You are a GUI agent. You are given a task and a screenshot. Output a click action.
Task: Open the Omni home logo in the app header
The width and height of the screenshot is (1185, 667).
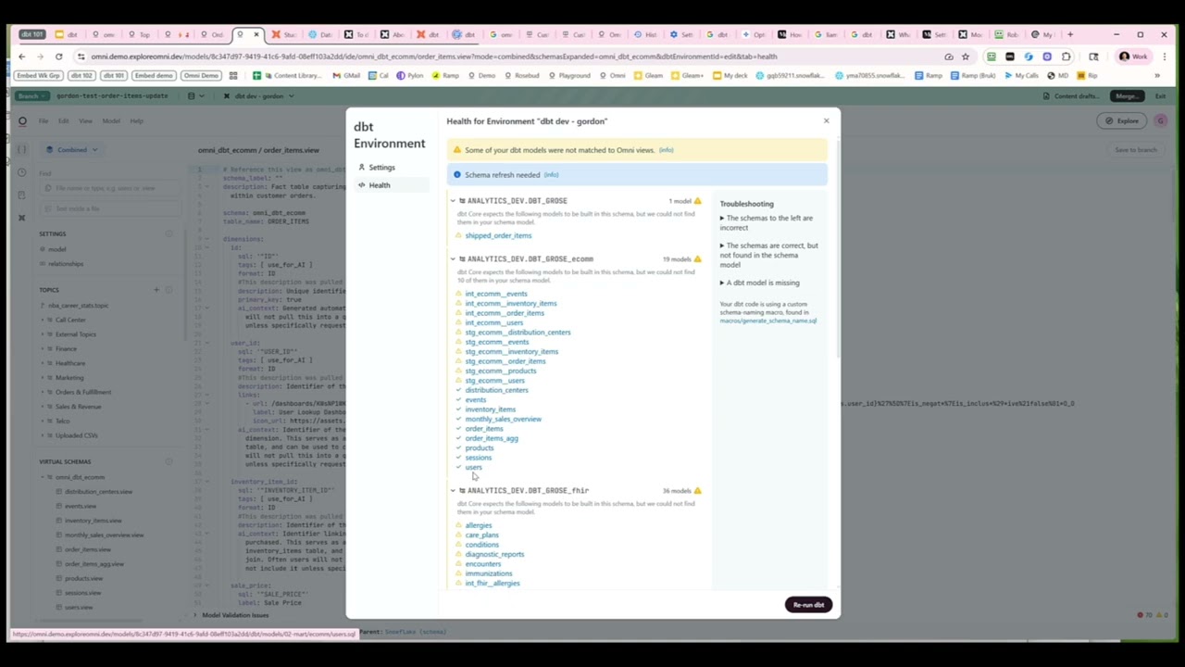pos(23,120)
